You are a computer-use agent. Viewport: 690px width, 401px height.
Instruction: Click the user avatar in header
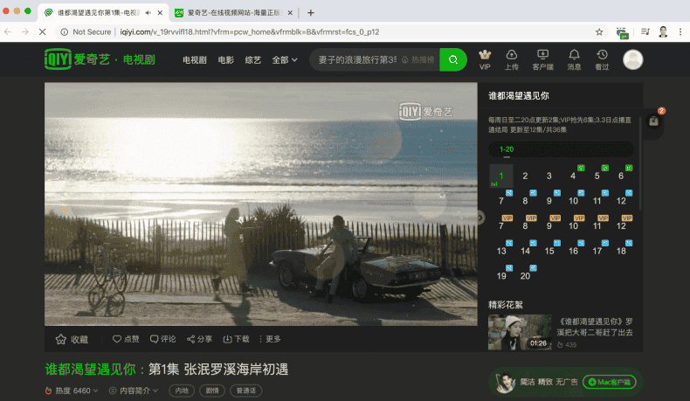pos(633,59)
